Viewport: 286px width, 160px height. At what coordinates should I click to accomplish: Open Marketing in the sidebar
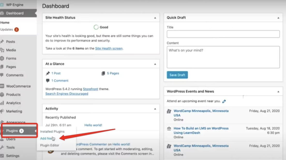coord(14,111)
